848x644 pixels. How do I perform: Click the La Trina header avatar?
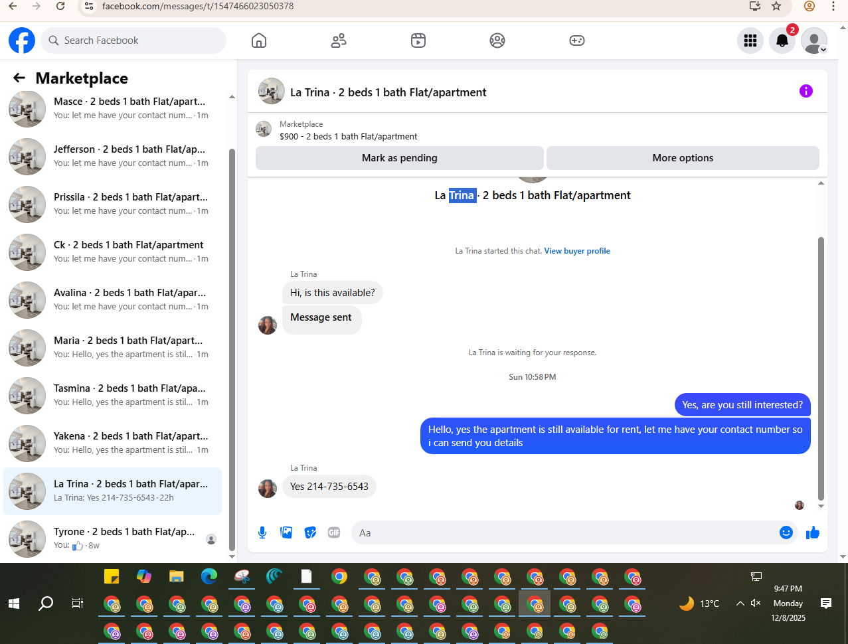[x=272, y=92]
